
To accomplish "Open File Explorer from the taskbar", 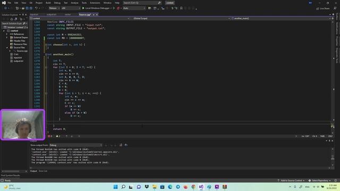I will pos(155,187).
